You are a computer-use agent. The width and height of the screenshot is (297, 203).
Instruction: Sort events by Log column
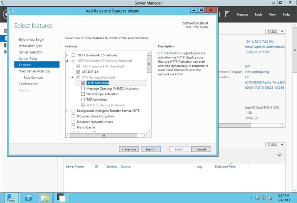pyautogui.click(x=199, y=167)
